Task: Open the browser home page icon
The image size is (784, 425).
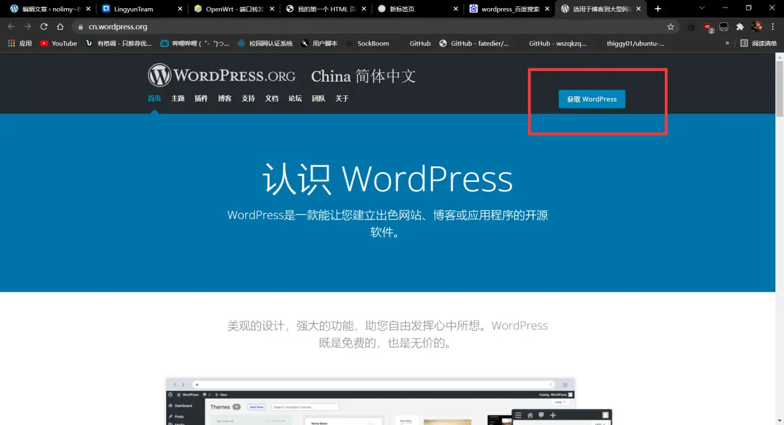Action: [x=60, y=27]
